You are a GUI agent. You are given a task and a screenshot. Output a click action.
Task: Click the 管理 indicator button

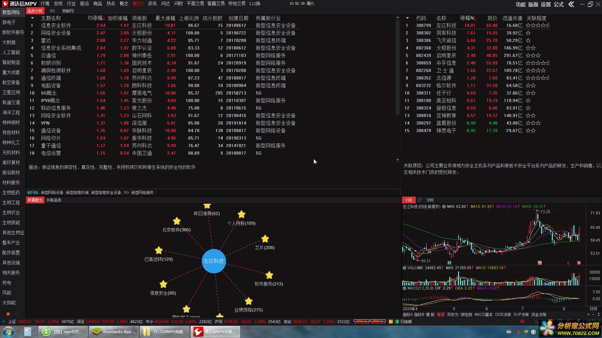point(441,315)
